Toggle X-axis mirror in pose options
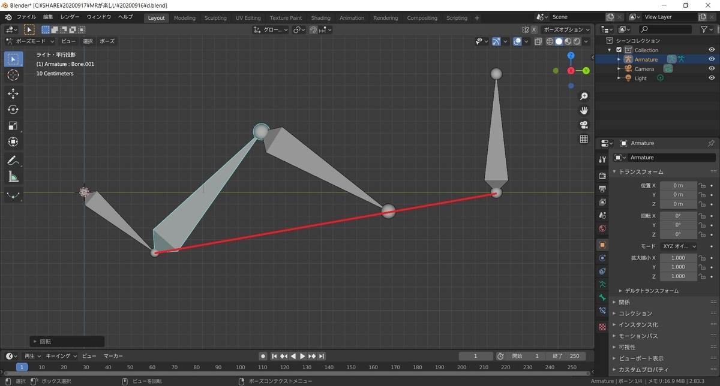The height and width of the screenshot is (386, 720). (x=533, y=29)
